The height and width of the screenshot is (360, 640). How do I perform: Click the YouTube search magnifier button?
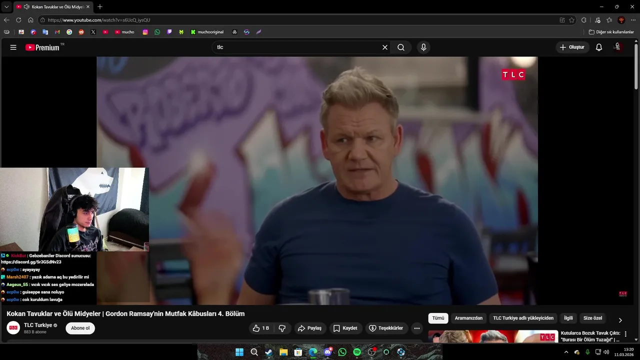click(x=401, y=47)
